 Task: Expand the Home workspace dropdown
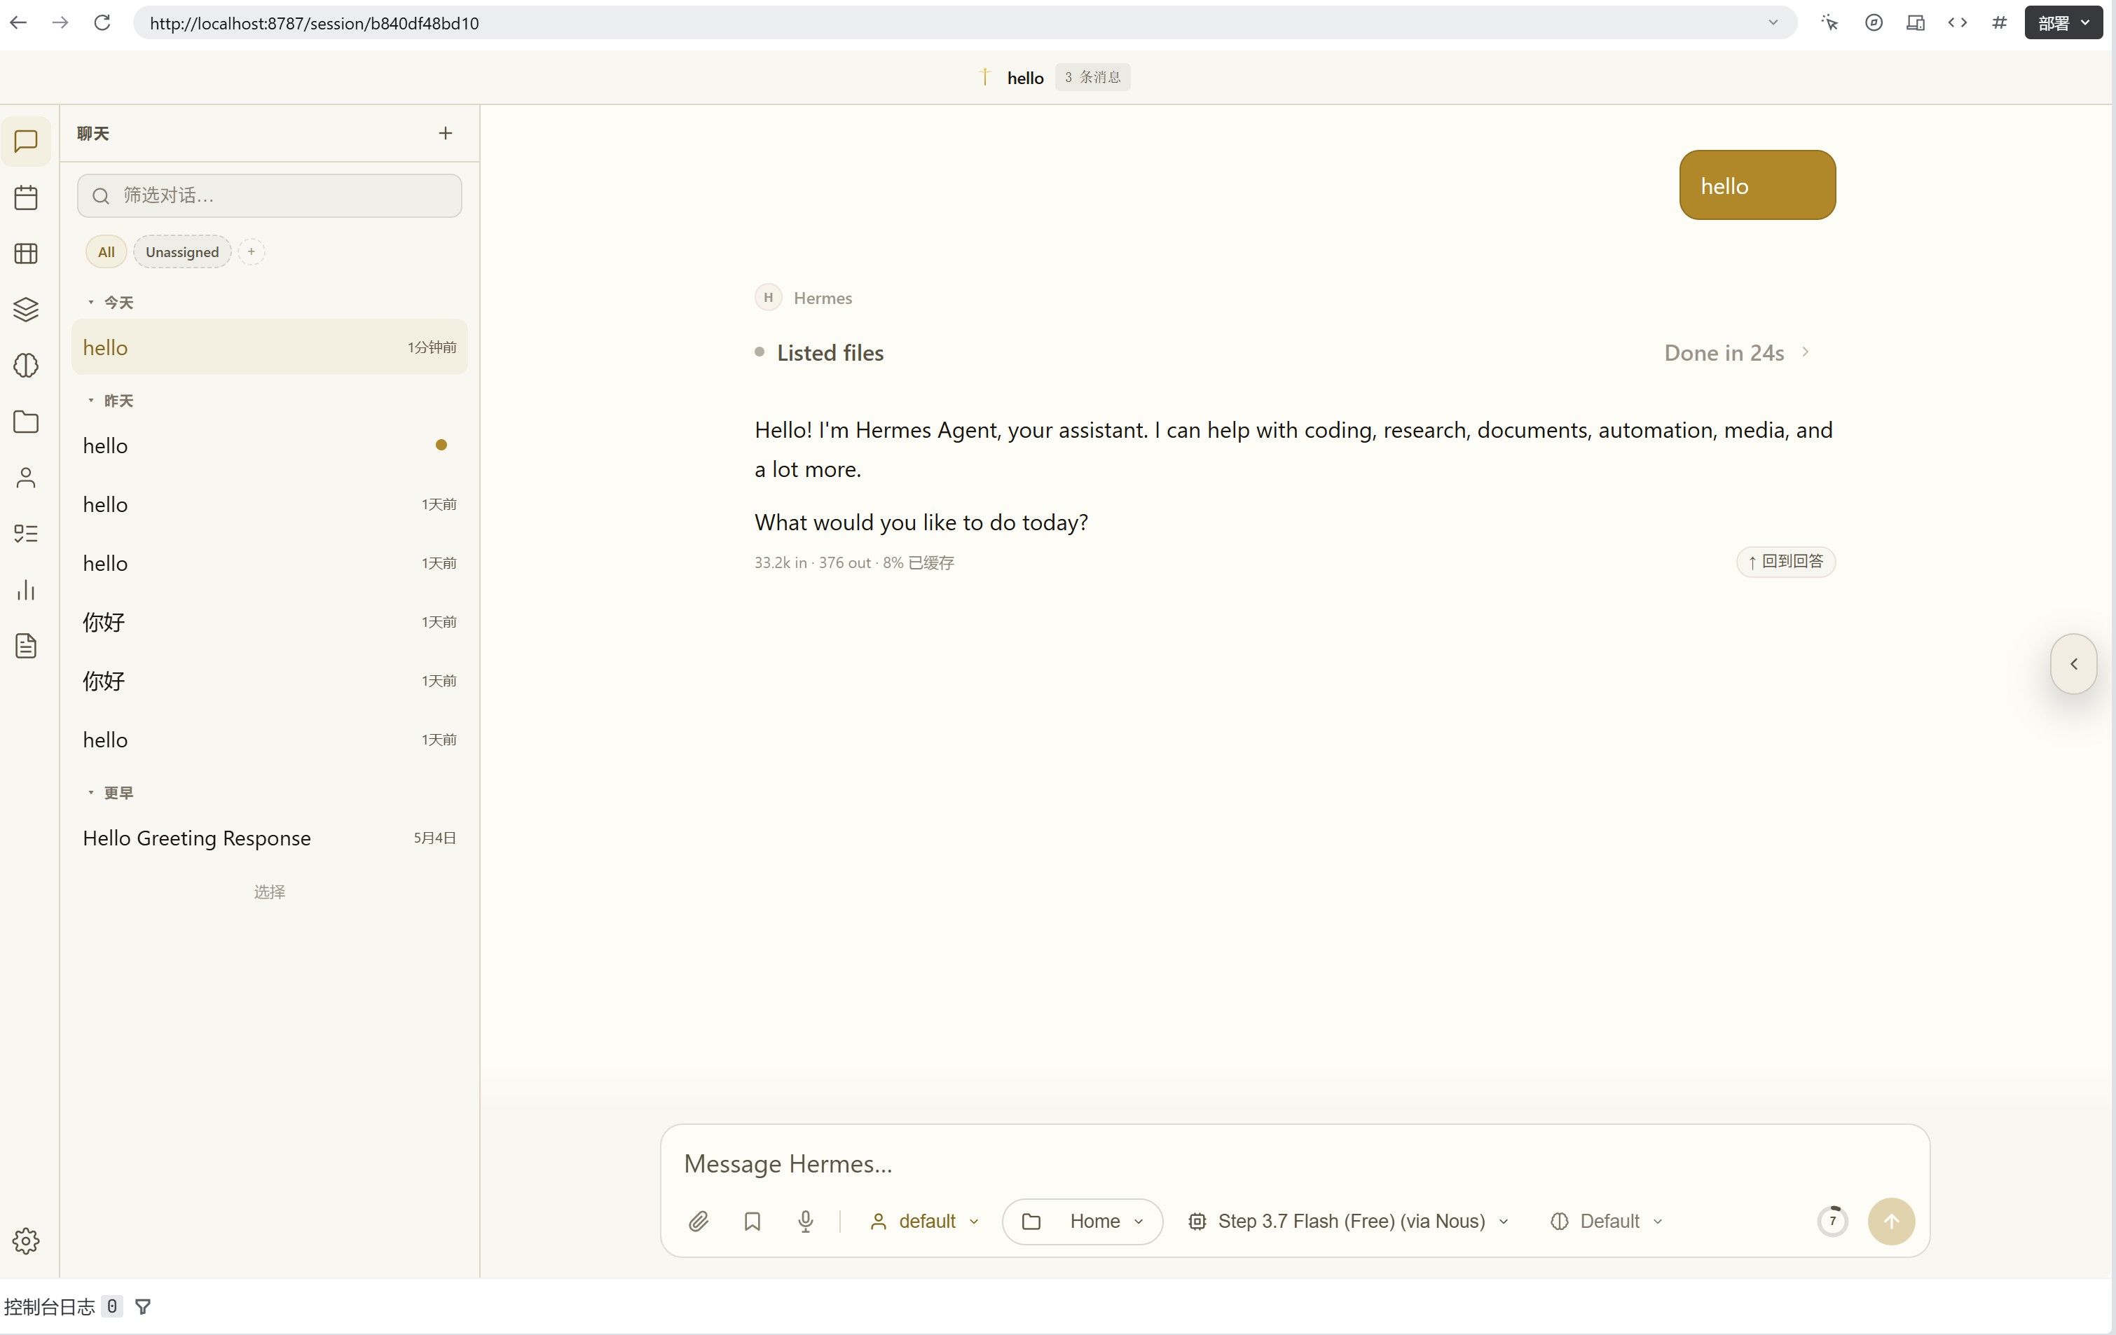(x=1083, y=1221)
